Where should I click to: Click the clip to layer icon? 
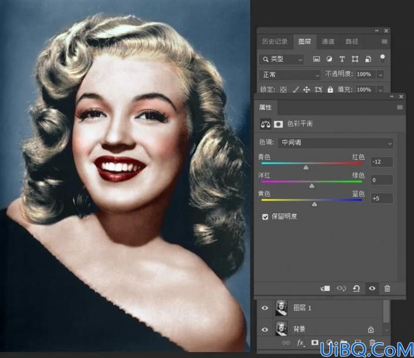tap(325, 288)
